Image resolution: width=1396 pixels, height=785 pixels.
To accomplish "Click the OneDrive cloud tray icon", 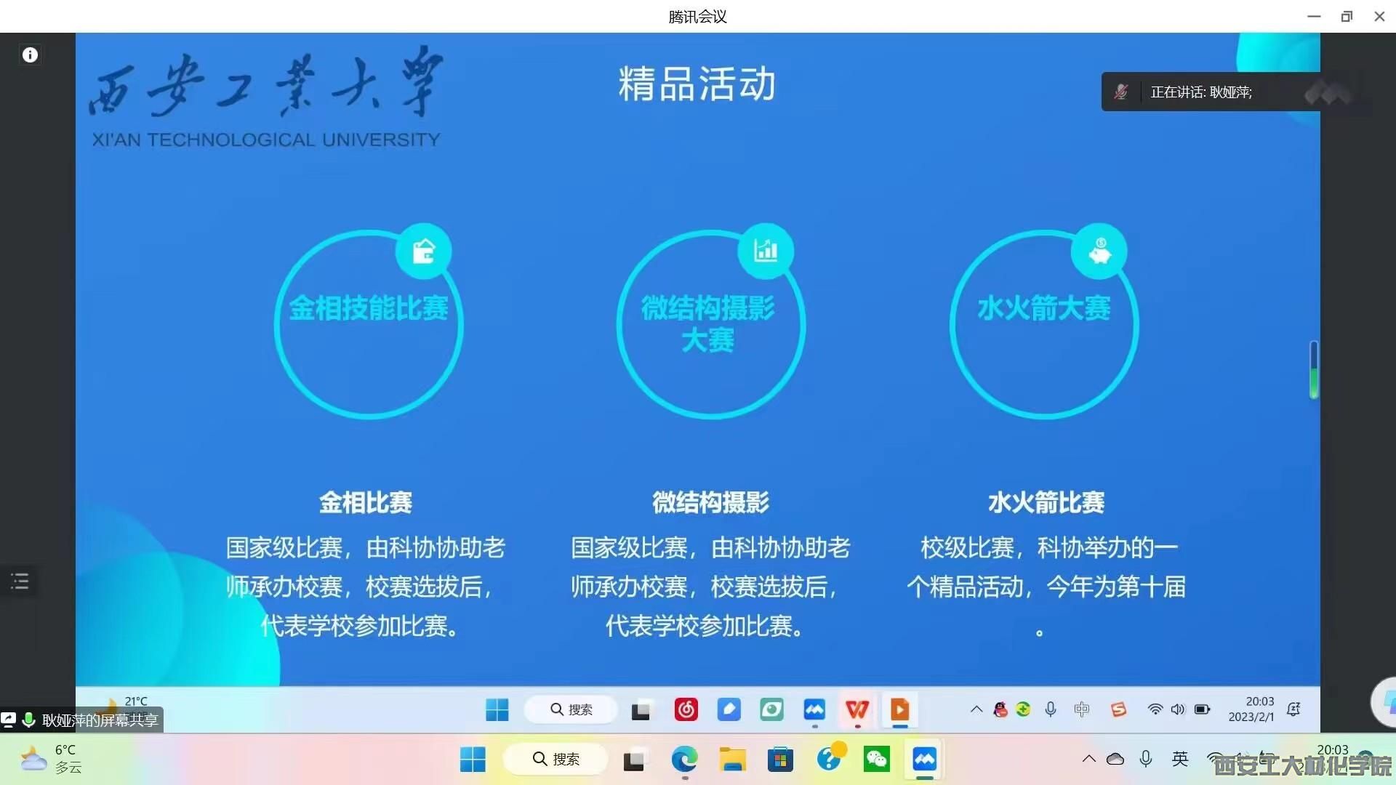I will pyautogui.click(x=1115, y=759).
